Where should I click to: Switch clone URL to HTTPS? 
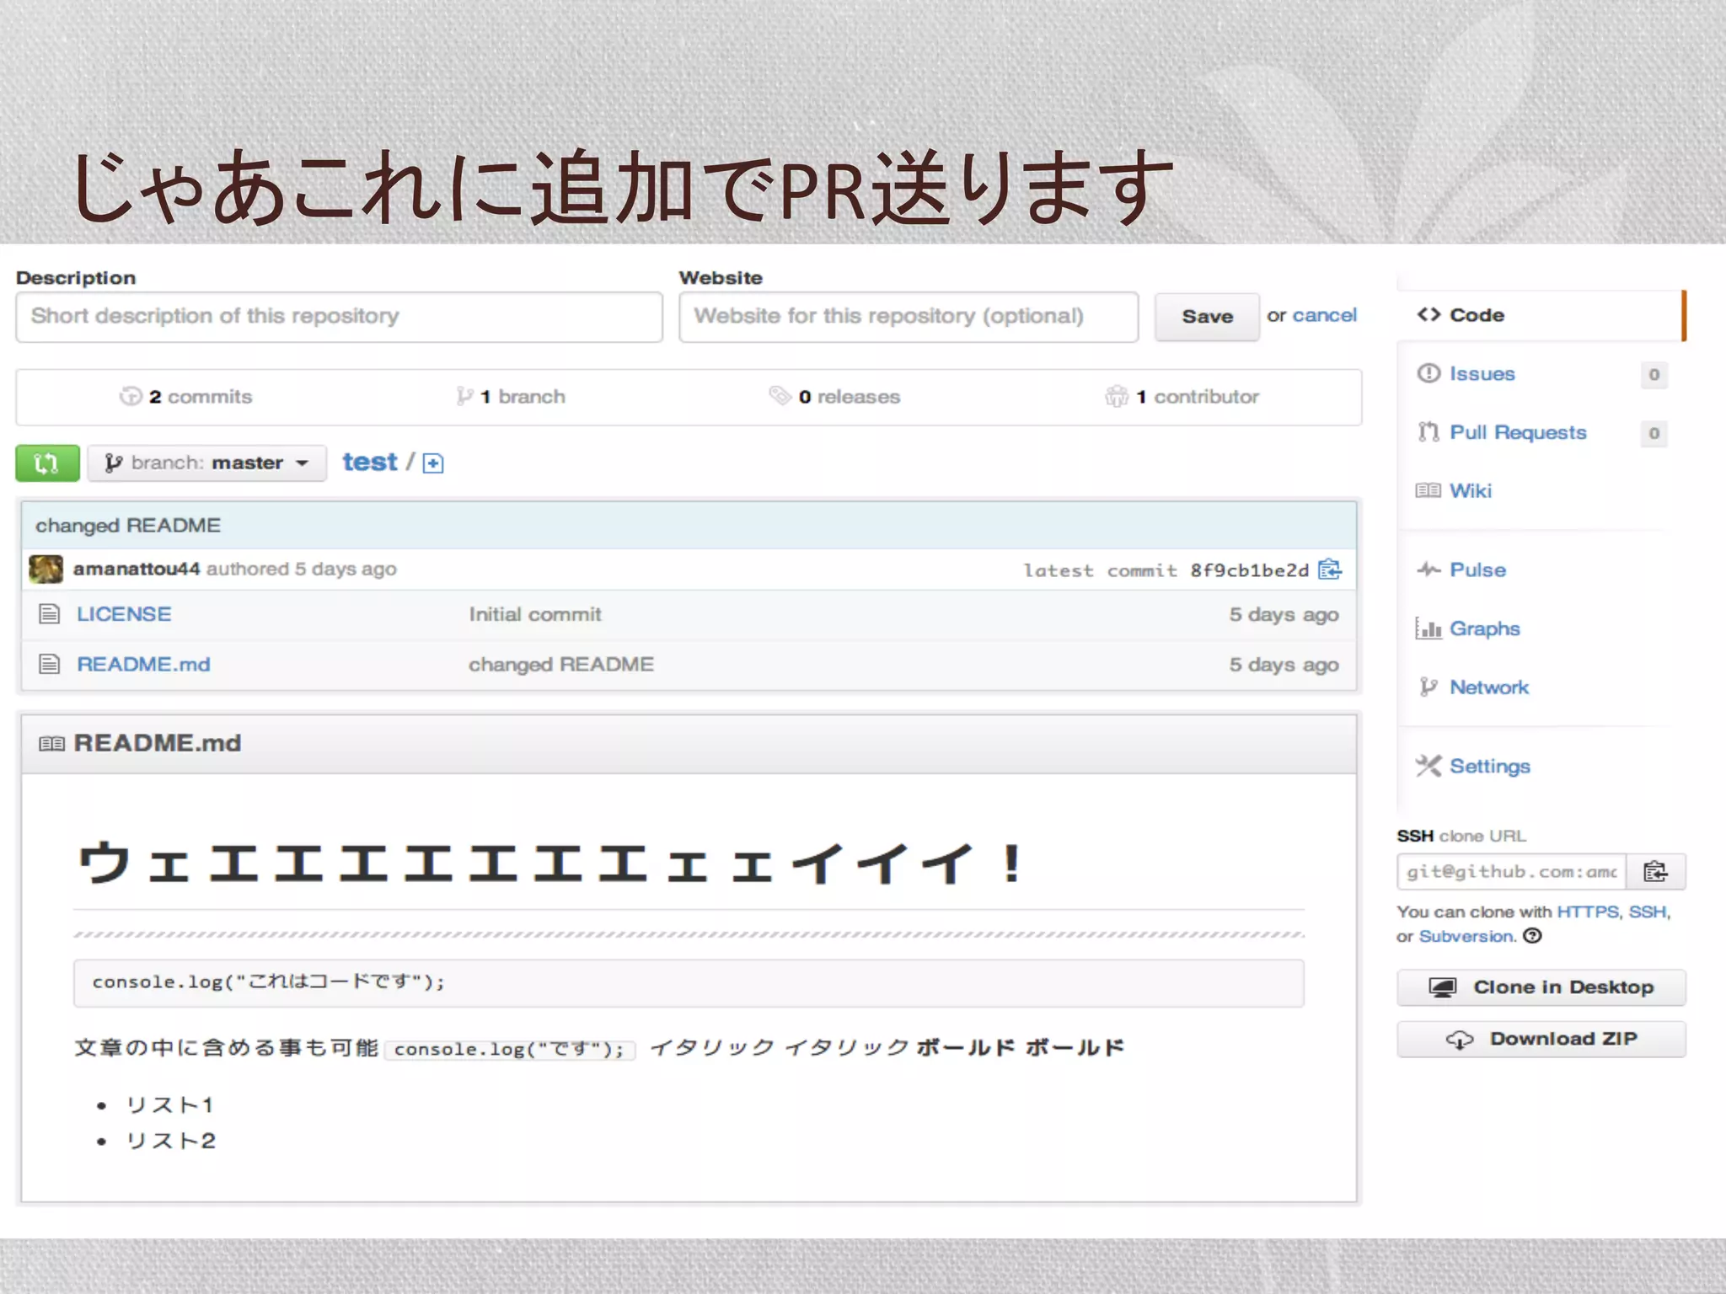1588,912
